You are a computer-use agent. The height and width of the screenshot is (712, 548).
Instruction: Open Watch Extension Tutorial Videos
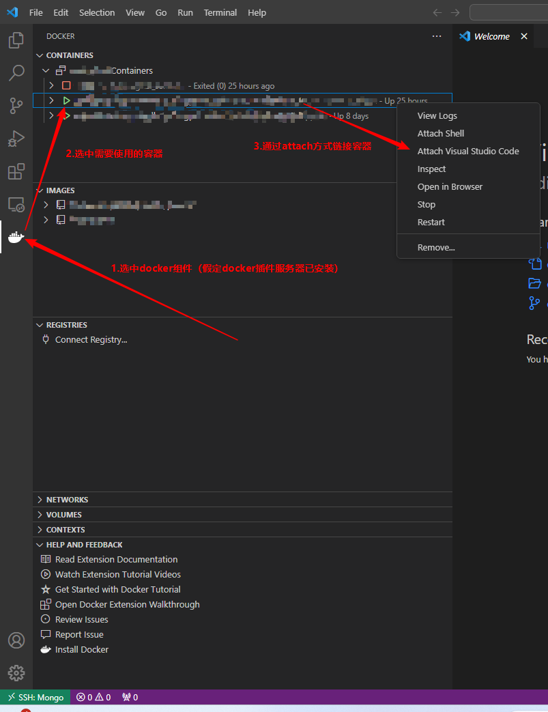(x=118, y=574)
